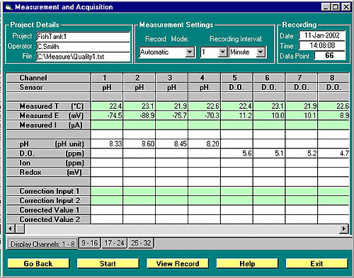Click the scrollbar right arrow
Image resolution: width=354 pixels, height=278 pixels.
pyautogui.click(x=343, y=228)
